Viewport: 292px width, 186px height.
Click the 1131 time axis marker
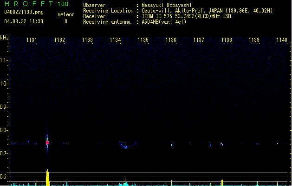tap(32, 40)
